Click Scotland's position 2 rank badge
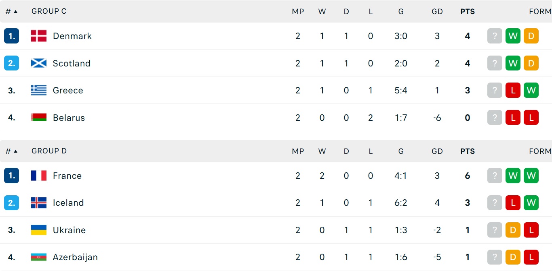 pyautogui.click(x=12, y=63)
